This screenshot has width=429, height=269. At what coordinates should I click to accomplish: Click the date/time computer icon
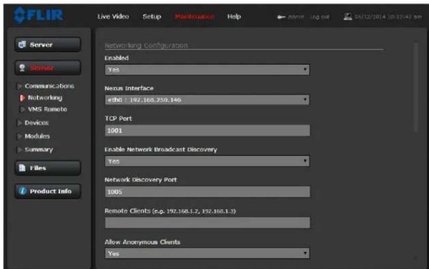(348, 17)
